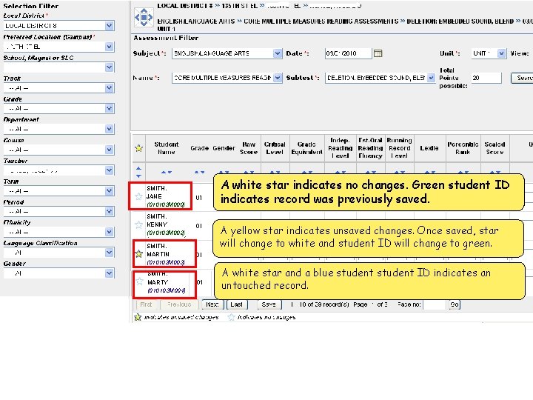
Task: Click the four-arrow navigation icon at top
Action: coord(144,17)
